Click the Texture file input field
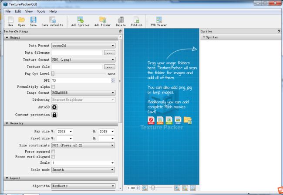 77,67
